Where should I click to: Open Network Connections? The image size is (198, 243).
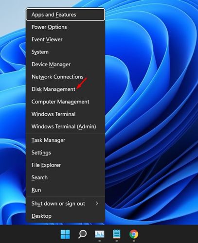click(65, 77)
